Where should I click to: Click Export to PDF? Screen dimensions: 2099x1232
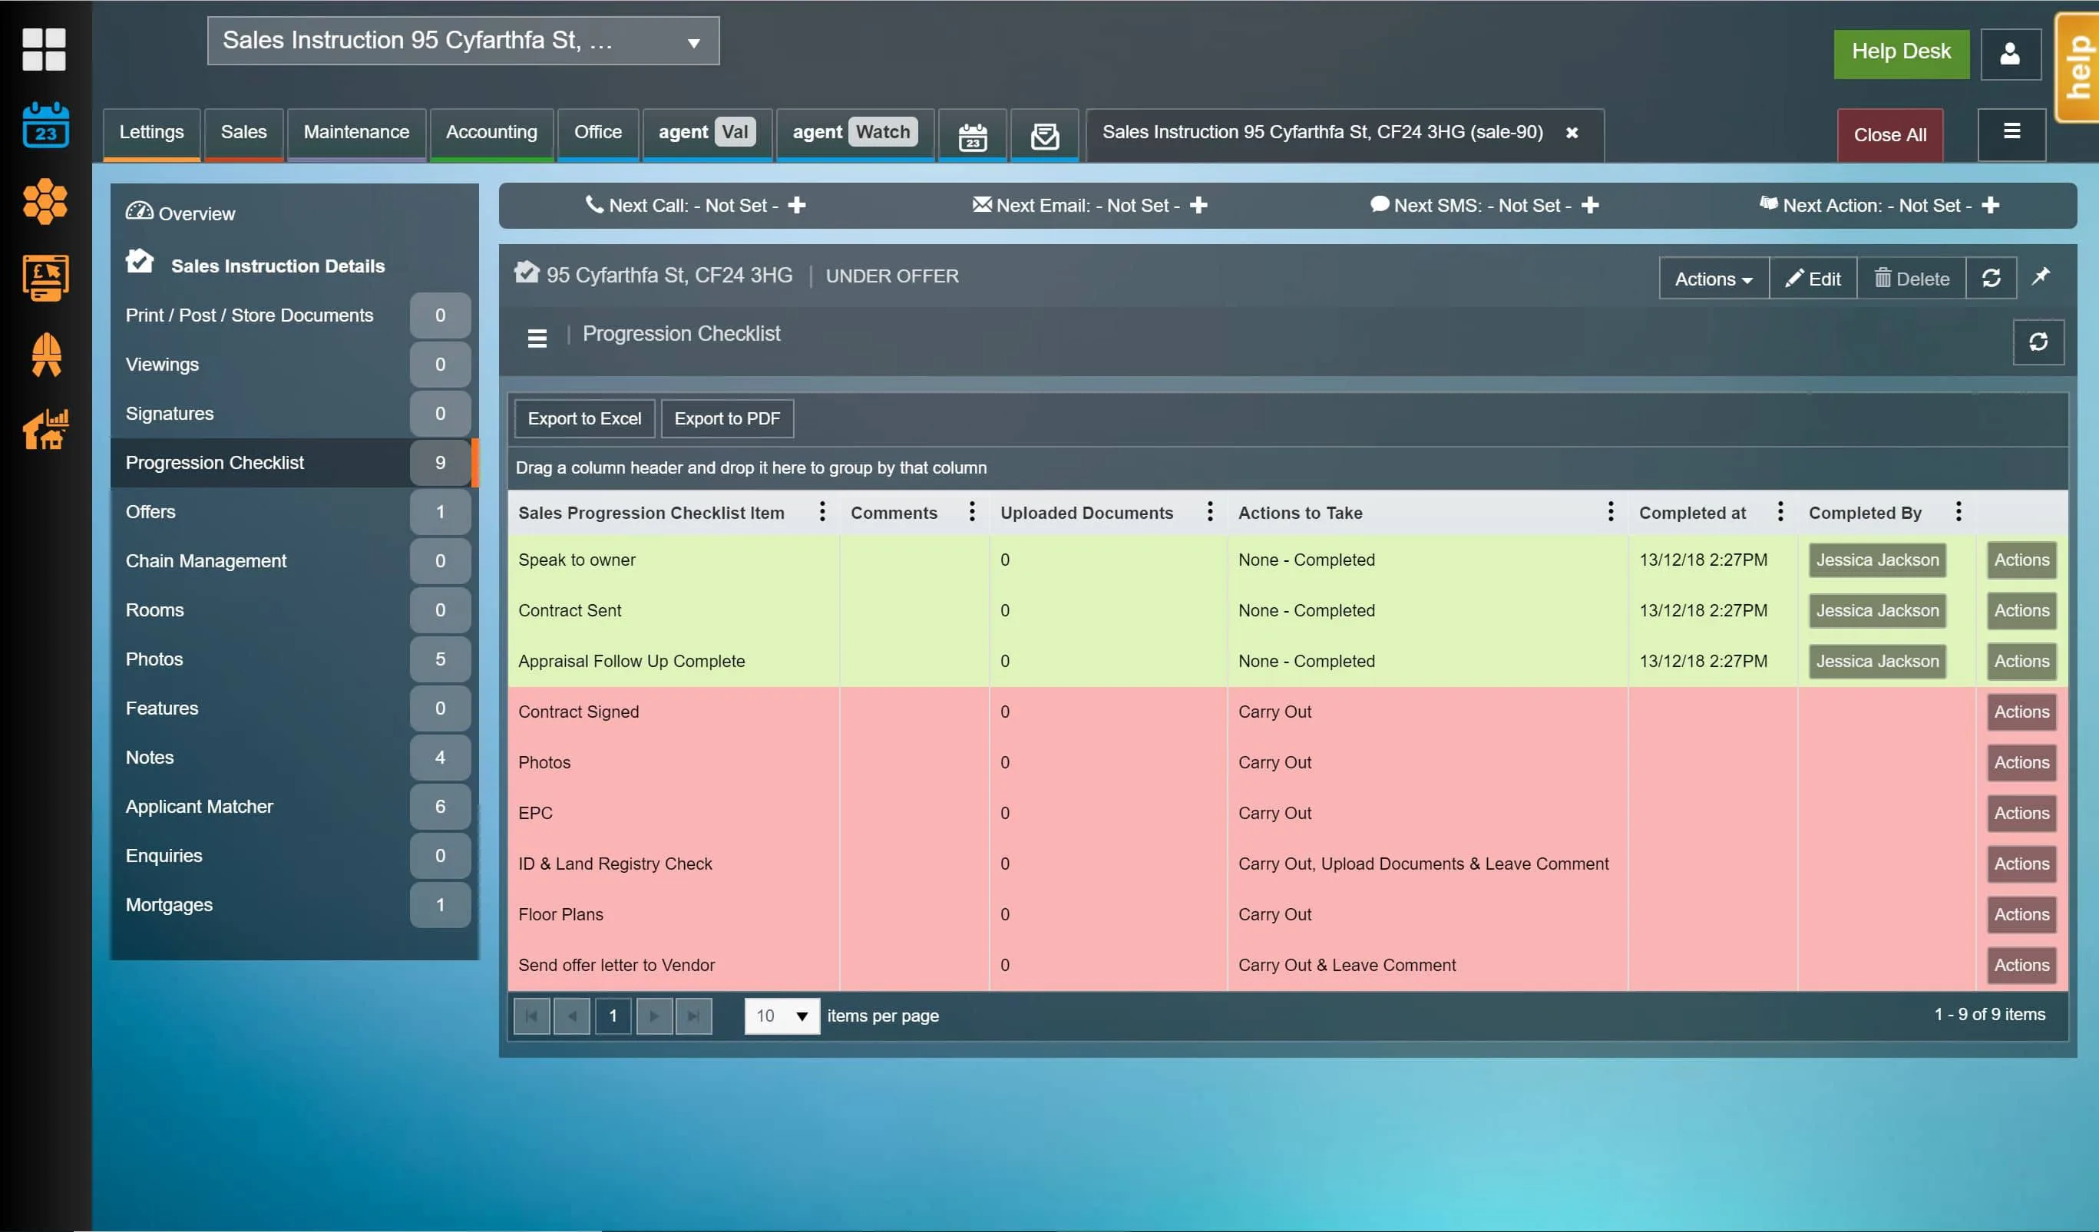[727, 418]
